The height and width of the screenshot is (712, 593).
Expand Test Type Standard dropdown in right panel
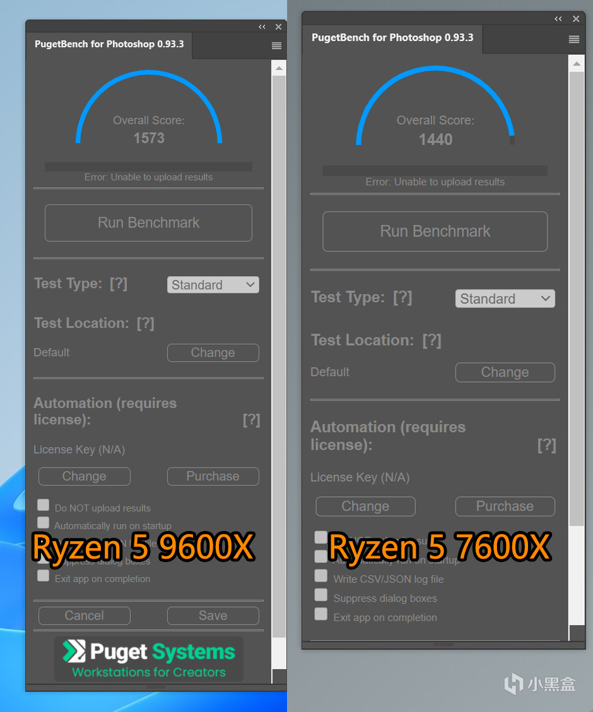click(505, 299)
